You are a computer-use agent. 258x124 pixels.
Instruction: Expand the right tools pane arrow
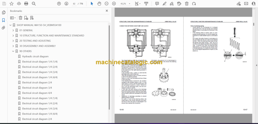coord(256,66)
